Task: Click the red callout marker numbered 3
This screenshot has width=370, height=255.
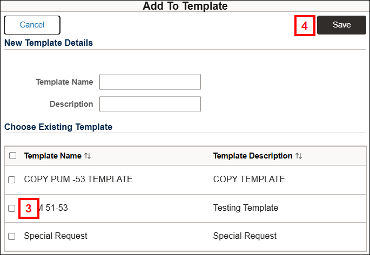Action: [x=29, y=208]
